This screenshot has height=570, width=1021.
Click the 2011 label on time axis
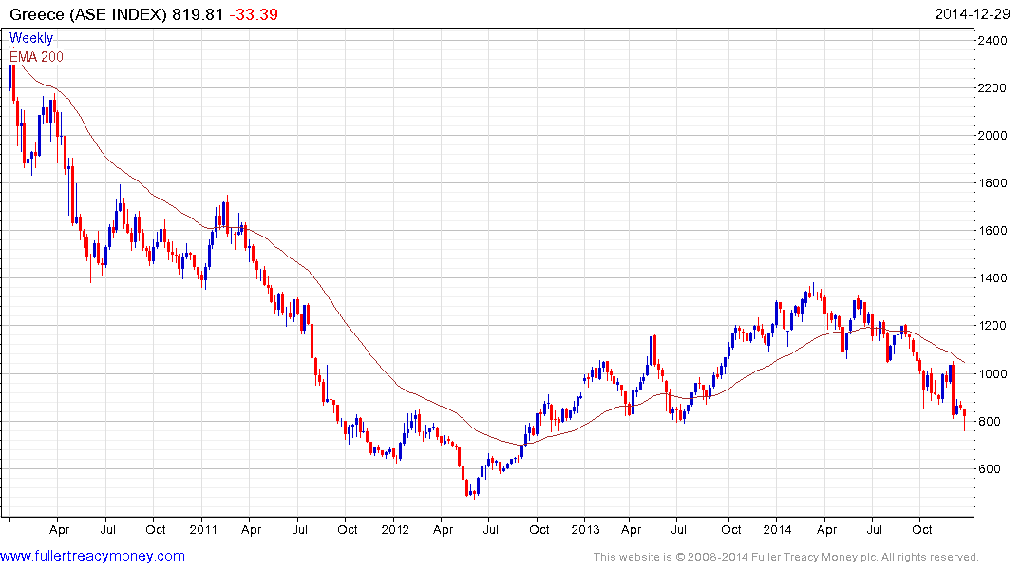coord(203,529)
